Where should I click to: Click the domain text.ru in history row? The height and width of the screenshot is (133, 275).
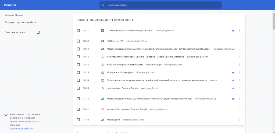click(213, 80)
